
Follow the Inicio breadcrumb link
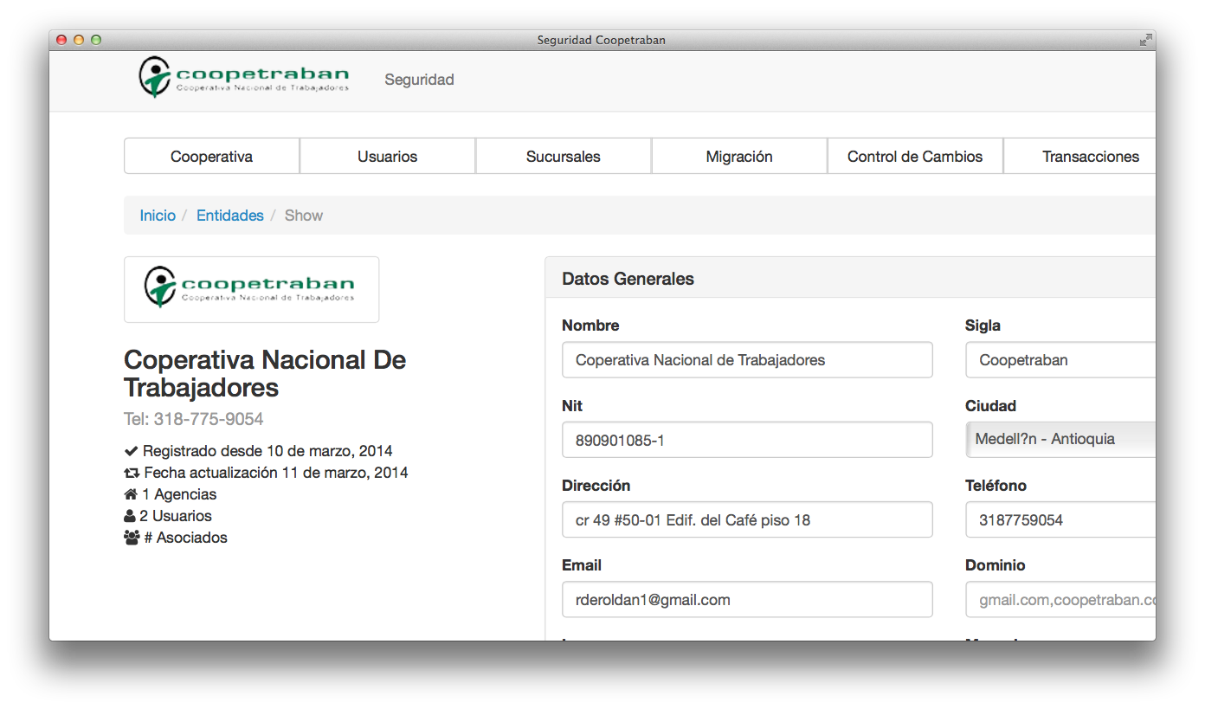coord(158,216)
